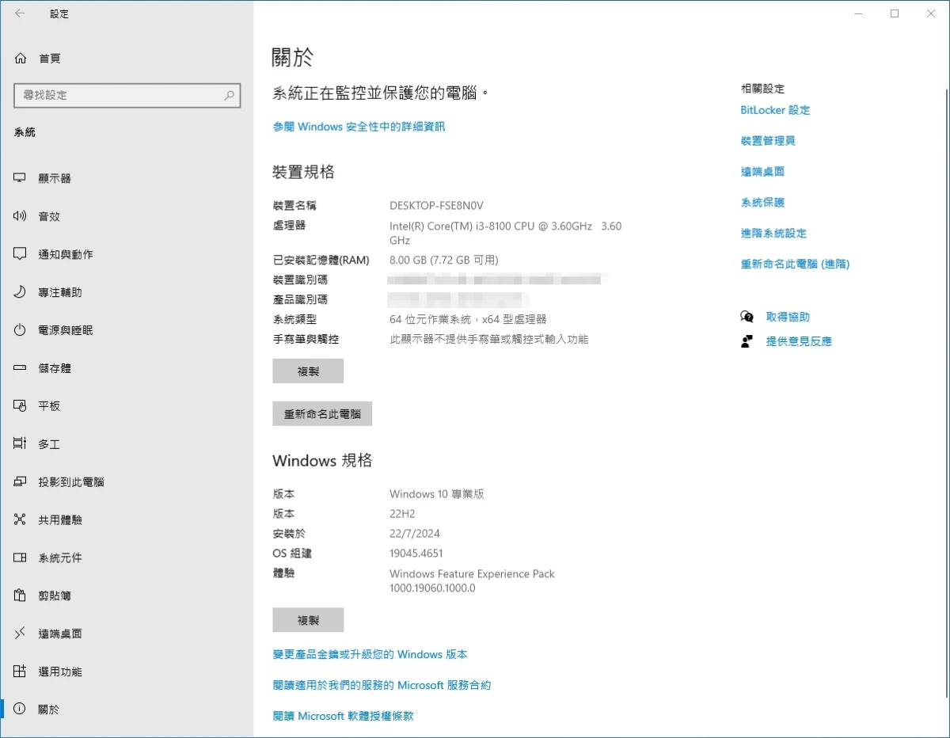The width and height of the screenshot is (950, 738).
Task: Click the 系統元件 components icon
Action: coord(21,557)
